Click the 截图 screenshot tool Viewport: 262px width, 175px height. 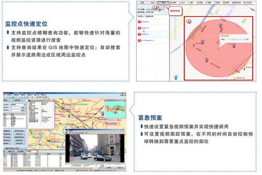pyautogui.click(x=226, y=3)
